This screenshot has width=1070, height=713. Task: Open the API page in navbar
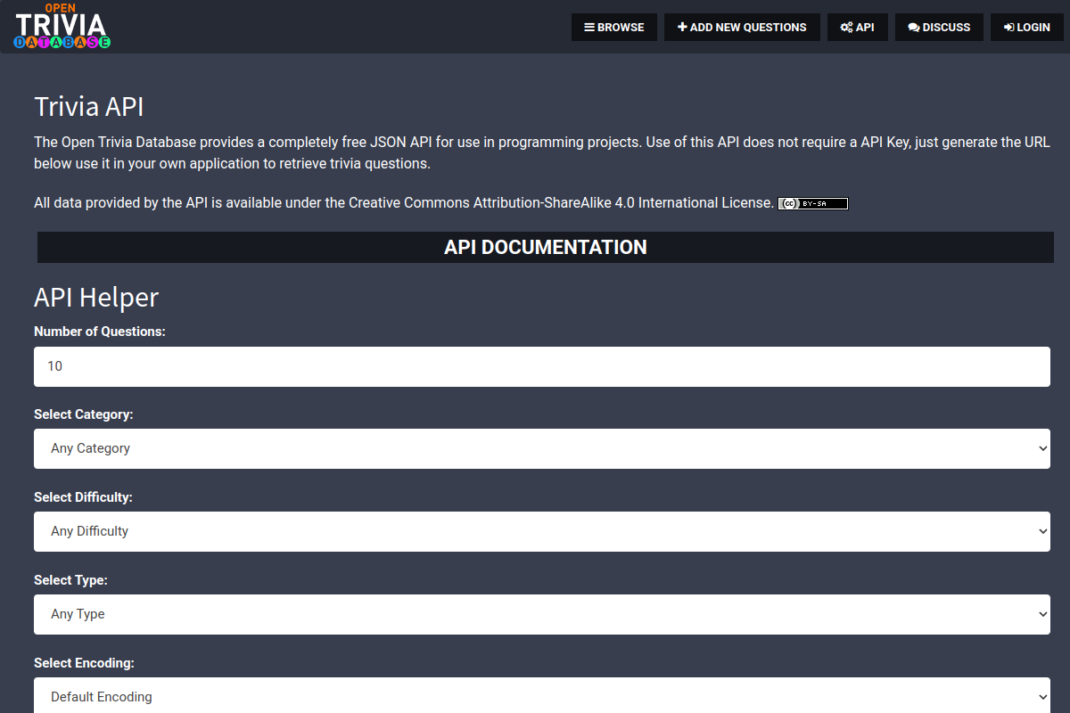[x=858, y=27]
